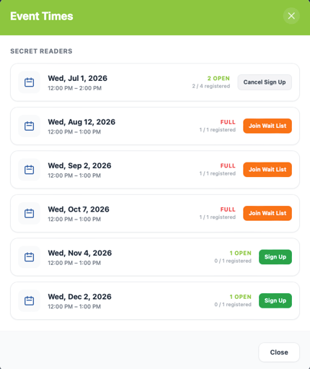Screen dimensions: 310x369
Task: Click the Event Times header title
Action: click(x=42, y=16)
